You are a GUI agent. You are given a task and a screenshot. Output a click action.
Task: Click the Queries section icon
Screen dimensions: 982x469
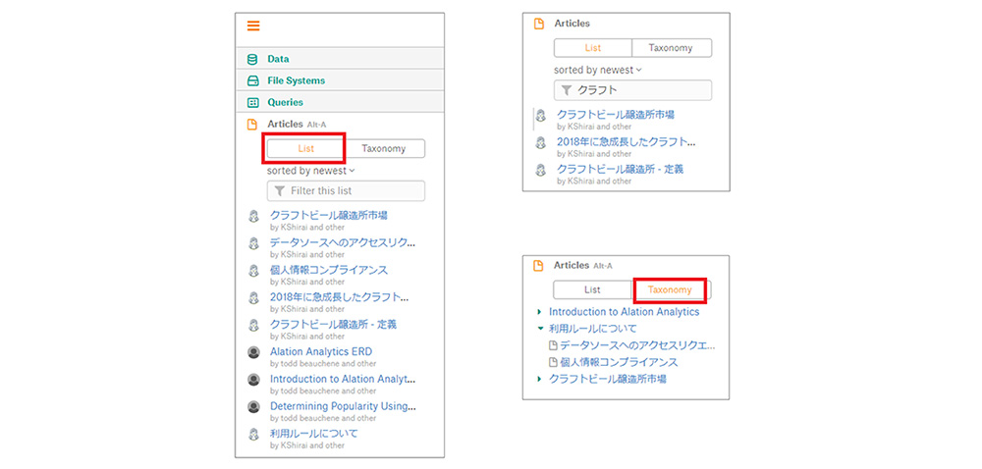pyautogui.click(x=252, y=102)
